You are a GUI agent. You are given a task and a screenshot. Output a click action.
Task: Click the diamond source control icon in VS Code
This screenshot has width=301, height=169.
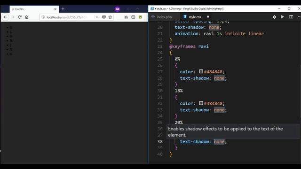[x=274, y=17]
